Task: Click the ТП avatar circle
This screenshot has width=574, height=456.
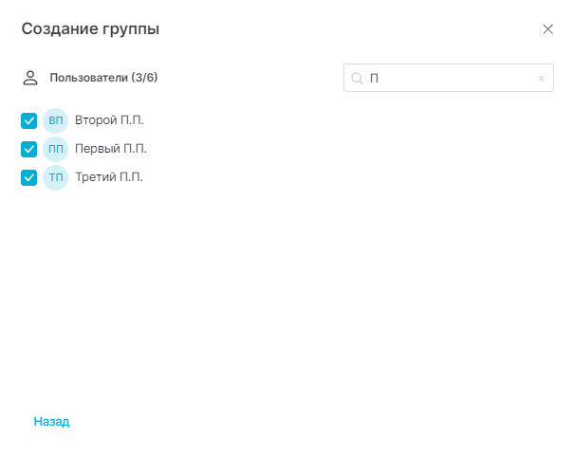Action: coord(56,177)
